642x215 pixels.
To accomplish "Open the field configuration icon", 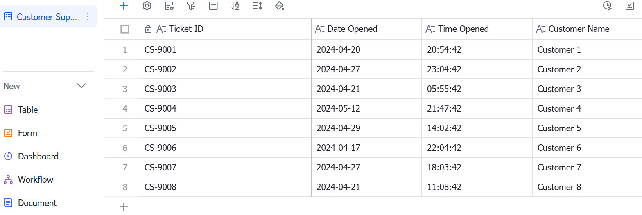I will click(x=169, y=6).
